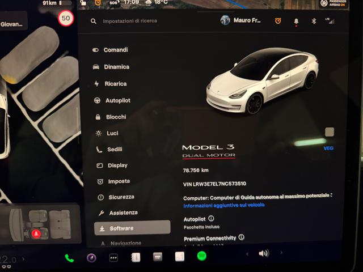Screen dimensions: 363x272
Task: Increase volume with right arrow
Action: click(x=282, y=253)
